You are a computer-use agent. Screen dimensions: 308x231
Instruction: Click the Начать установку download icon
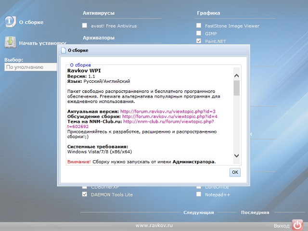point(10,42)
